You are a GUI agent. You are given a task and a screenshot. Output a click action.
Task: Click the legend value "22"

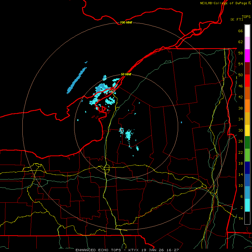coord(241,152)
